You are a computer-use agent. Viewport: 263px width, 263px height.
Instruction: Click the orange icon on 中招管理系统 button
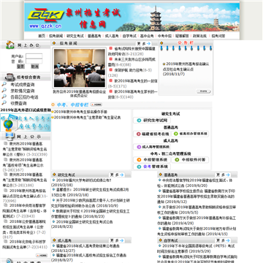coord(139,160)
